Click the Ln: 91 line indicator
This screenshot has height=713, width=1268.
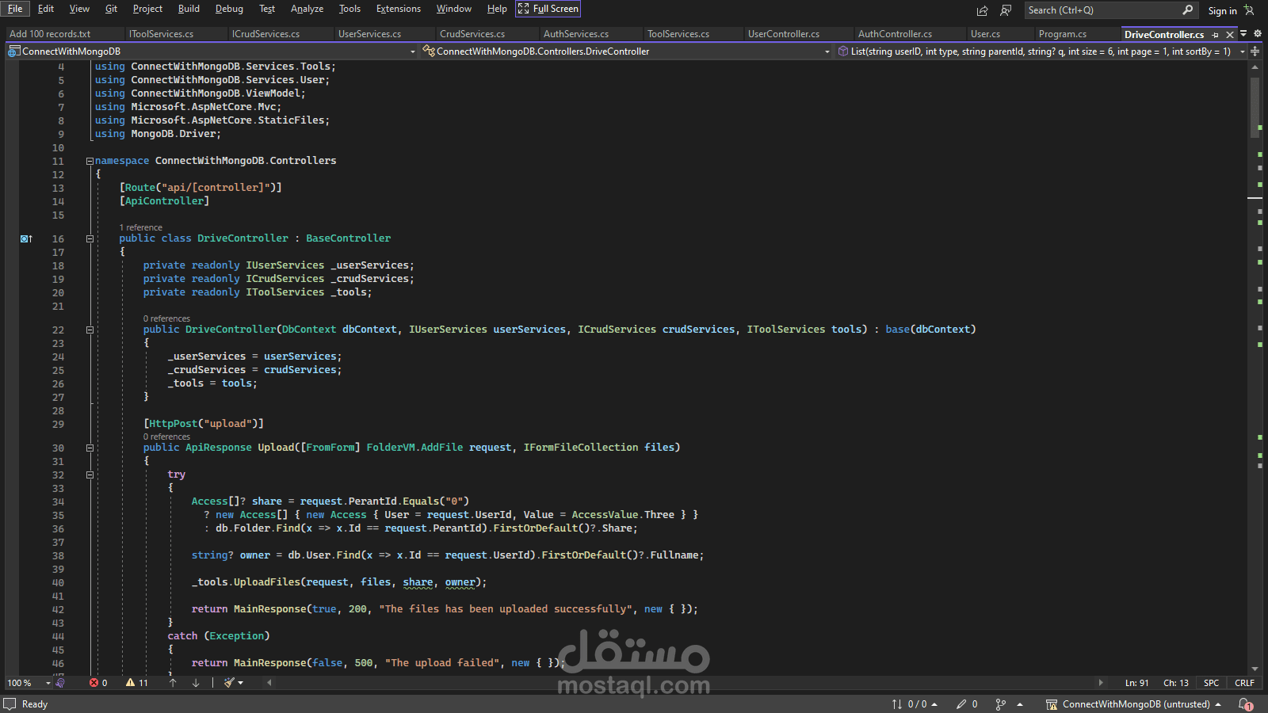[1136, 683]
